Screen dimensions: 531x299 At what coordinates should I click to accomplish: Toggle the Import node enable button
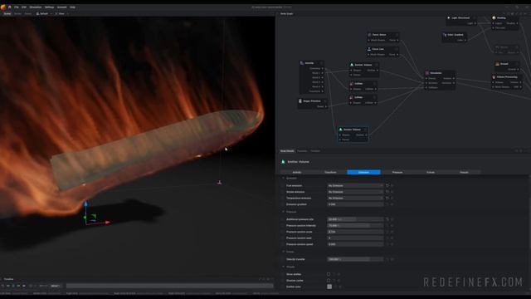tap(321, 63)
